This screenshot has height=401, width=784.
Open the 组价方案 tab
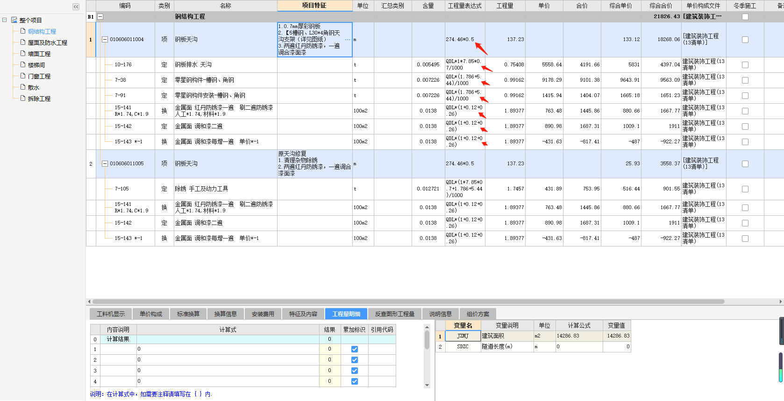click(x=478, y=314)
